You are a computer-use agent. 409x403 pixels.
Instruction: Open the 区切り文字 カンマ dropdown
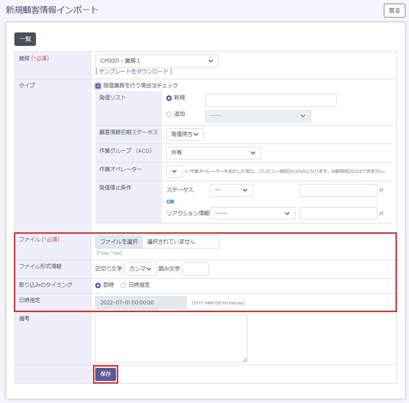141,269
